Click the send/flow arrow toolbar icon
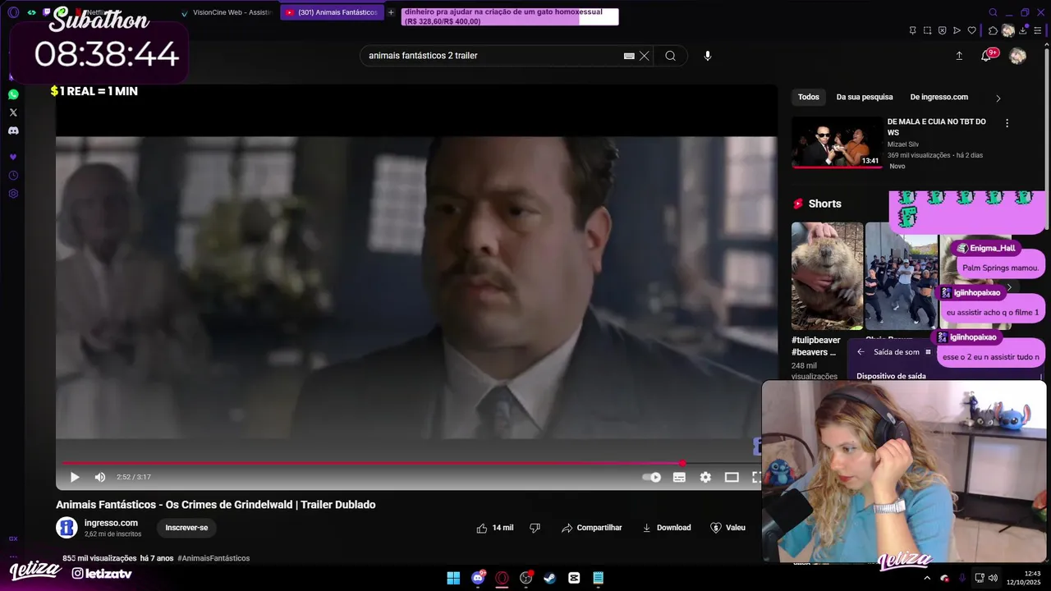 point(957,30)
